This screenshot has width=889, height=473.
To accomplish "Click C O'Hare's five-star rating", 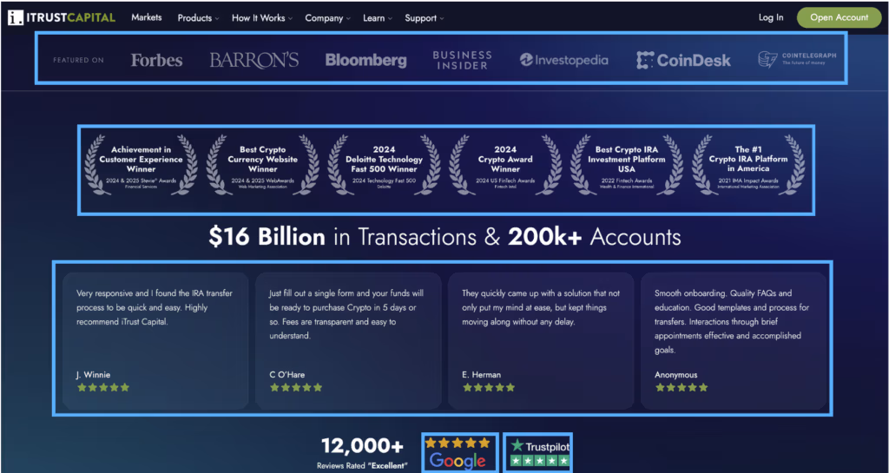I will tap(296, 387).
